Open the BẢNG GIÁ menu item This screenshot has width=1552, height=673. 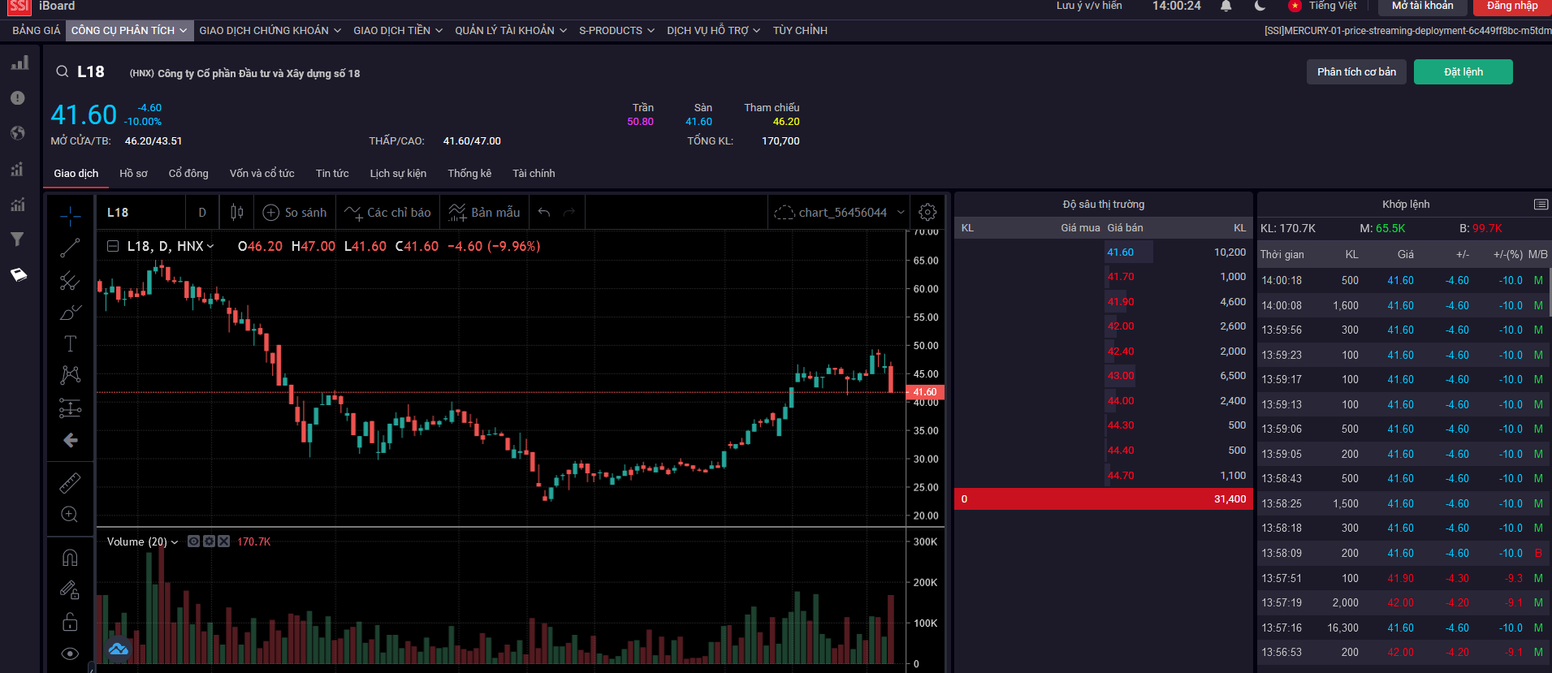pos(37,31)
